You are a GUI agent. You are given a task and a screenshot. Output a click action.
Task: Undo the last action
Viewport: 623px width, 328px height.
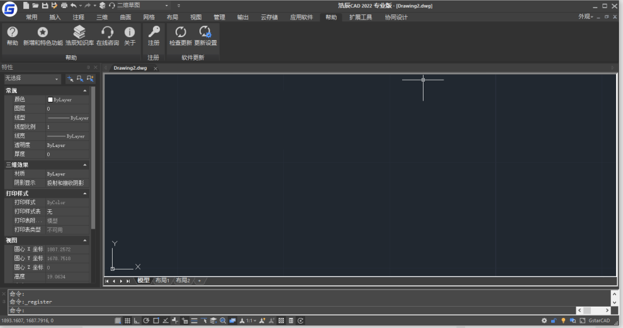(74, 6)
